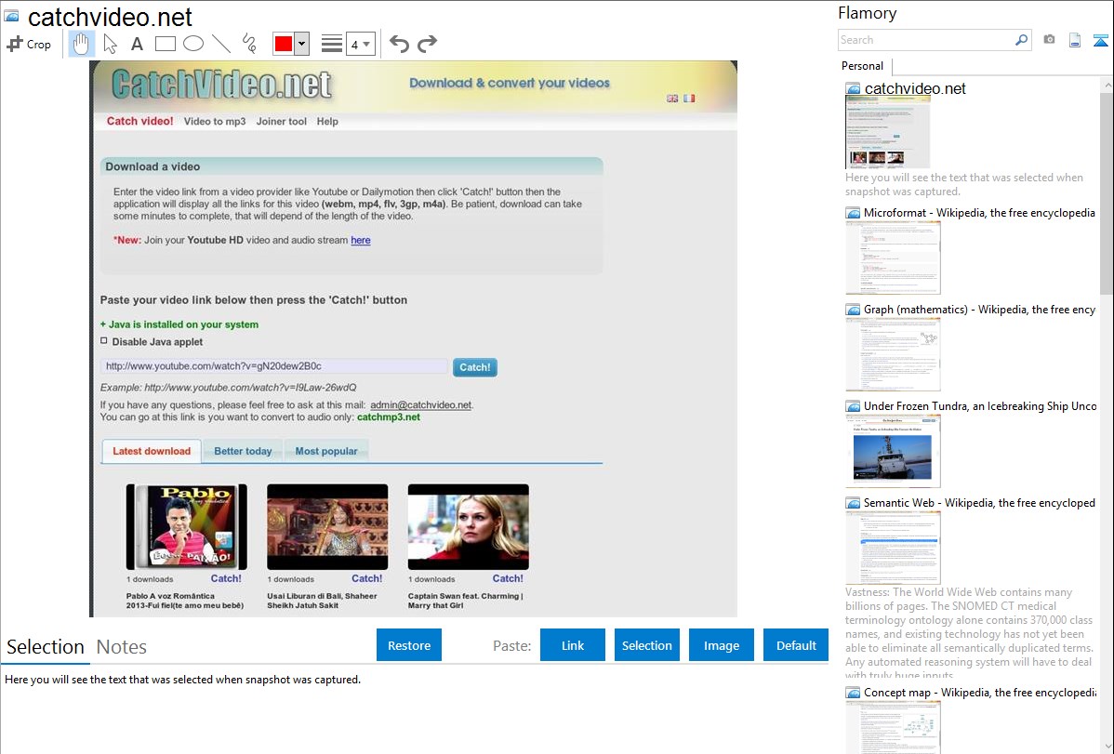The image size is (1114, 754).
Task: Click the rightmost blue icon beside Search
Action: 1100,40
